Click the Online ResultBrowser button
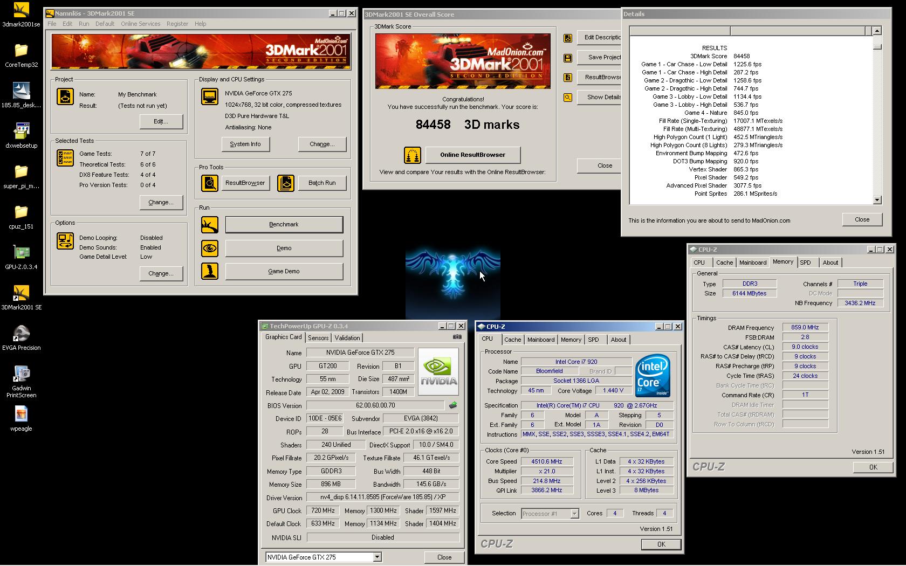Image resolution: width=906 pixels, height=566 pixels. [473, 155]
